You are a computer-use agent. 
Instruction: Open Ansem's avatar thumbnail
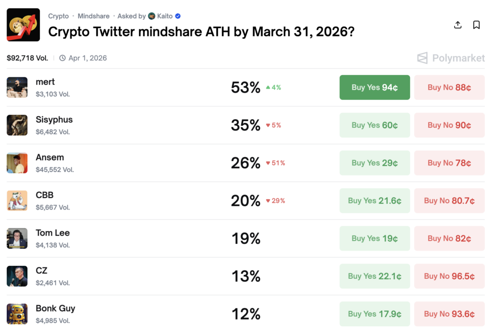click(17, 163)
